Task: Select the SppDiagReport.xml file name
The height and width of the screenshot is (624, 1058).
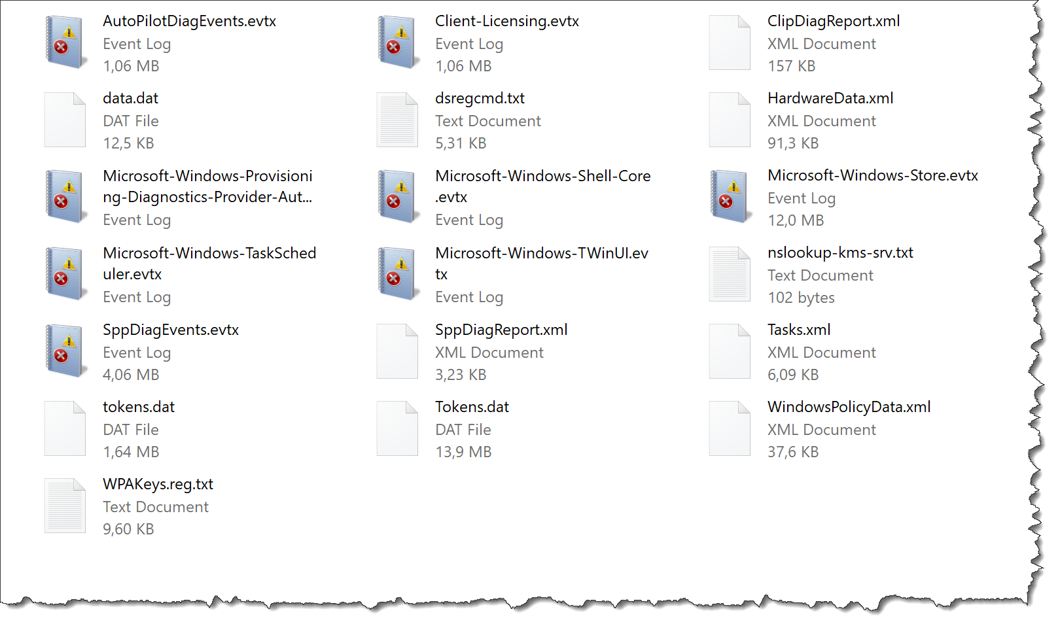Action: (501, 329)
